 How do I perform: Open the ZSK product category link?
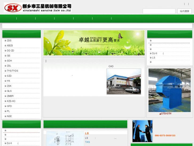pyautogui.click(x=9, y=86)
